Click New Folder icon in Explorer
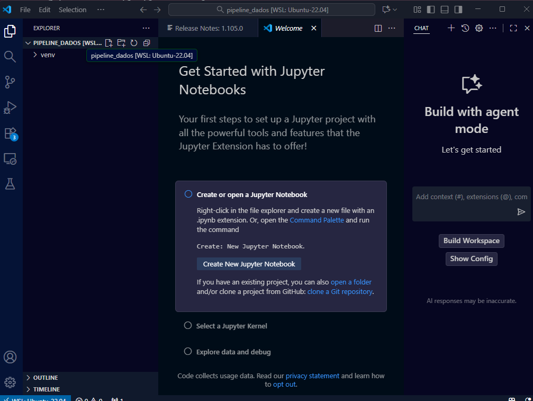533x401 pixels. click(x=121, y=43)
